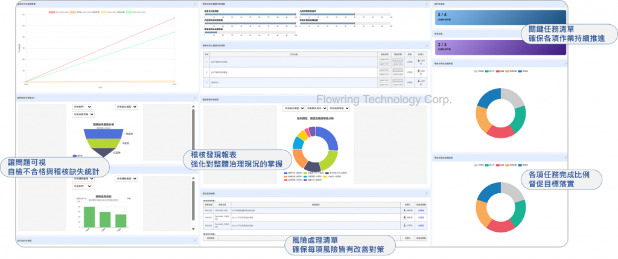Expand the line chart panel via its corner icon
618x259 pixels.
pos(194,4)
